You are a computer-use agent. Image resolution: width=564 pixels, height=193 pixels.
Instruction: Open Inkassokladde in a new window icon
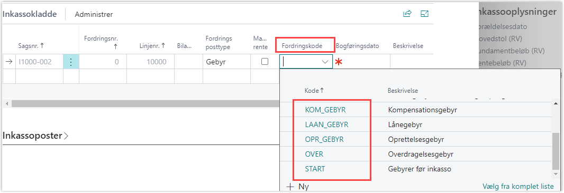point(425,14)
